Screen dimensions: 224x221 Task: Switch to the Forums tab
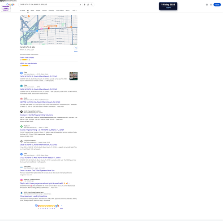(44, 10)
